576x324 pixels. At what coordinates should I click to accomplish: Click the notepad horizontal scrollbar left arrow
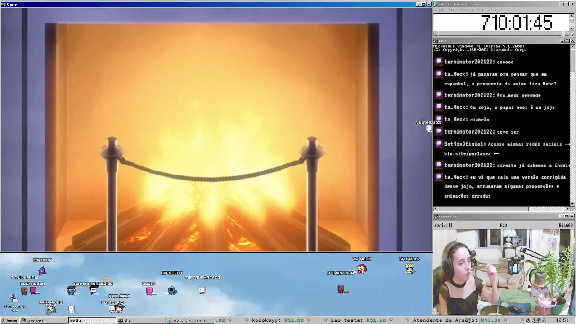click(x=436, y=33)
